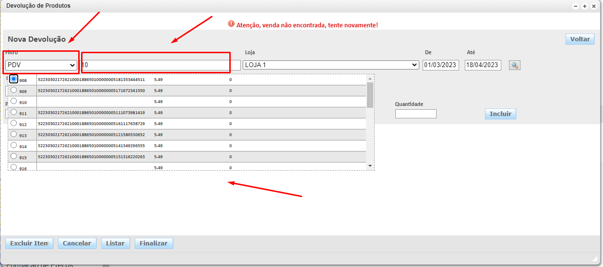This screenshot has height=267, width=603.
Task: Click the magnifier search icon
Action: (x=514, y=65)
